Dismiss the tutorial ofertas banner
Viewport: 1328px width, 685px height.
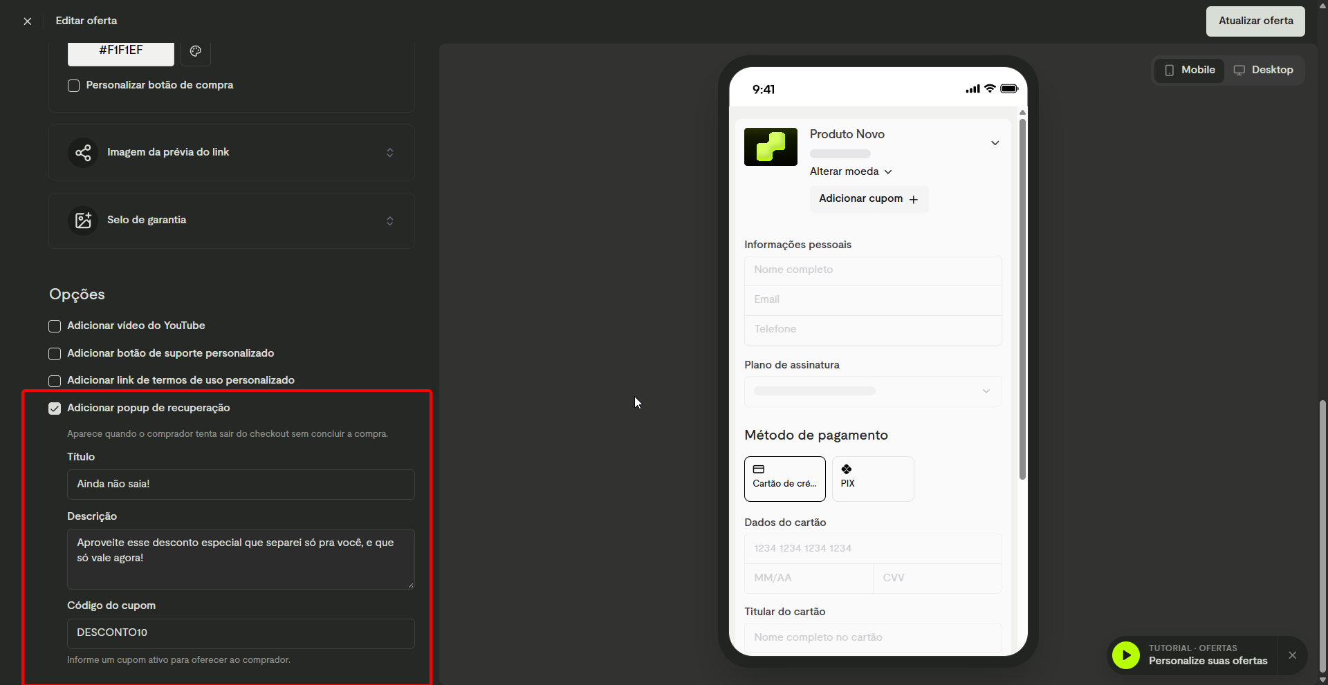point(1293,655)
